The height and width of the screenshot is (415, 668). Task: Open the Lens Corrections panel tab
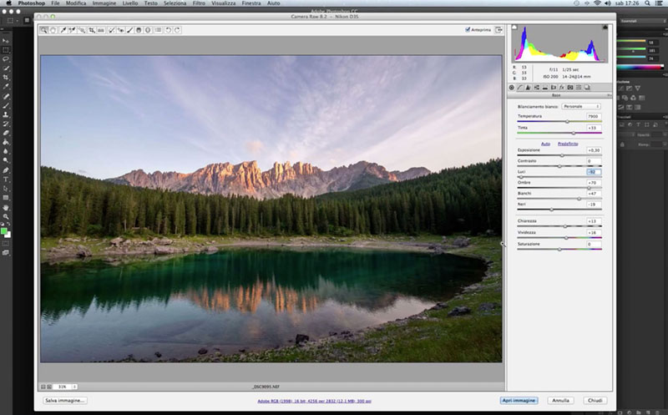tap(554, 88)
